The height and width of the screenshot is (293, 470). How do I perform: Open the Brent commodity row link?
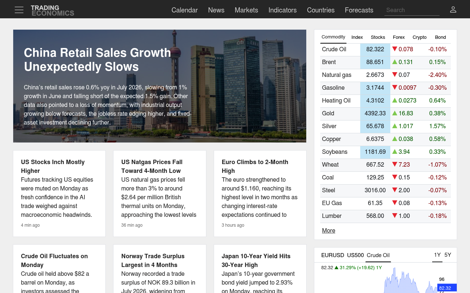point(329,62)
